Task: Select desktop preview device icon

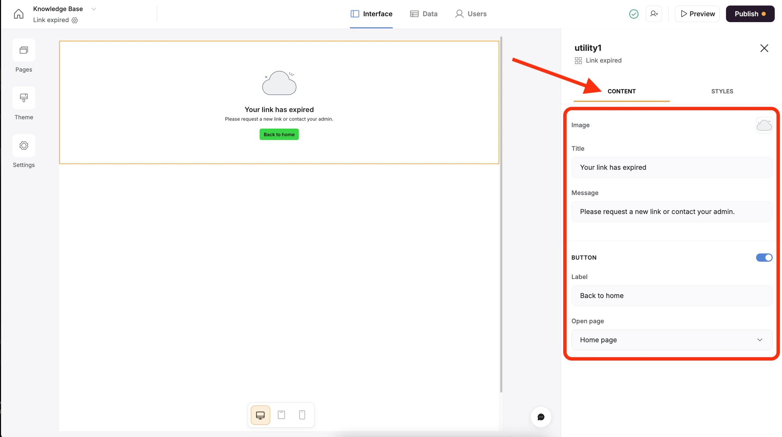Action: point(260,415)
